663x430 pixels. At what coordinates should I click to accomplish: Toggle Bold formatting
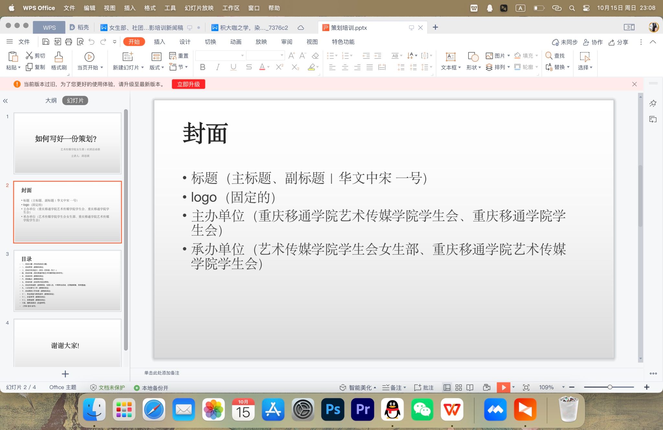203,67
